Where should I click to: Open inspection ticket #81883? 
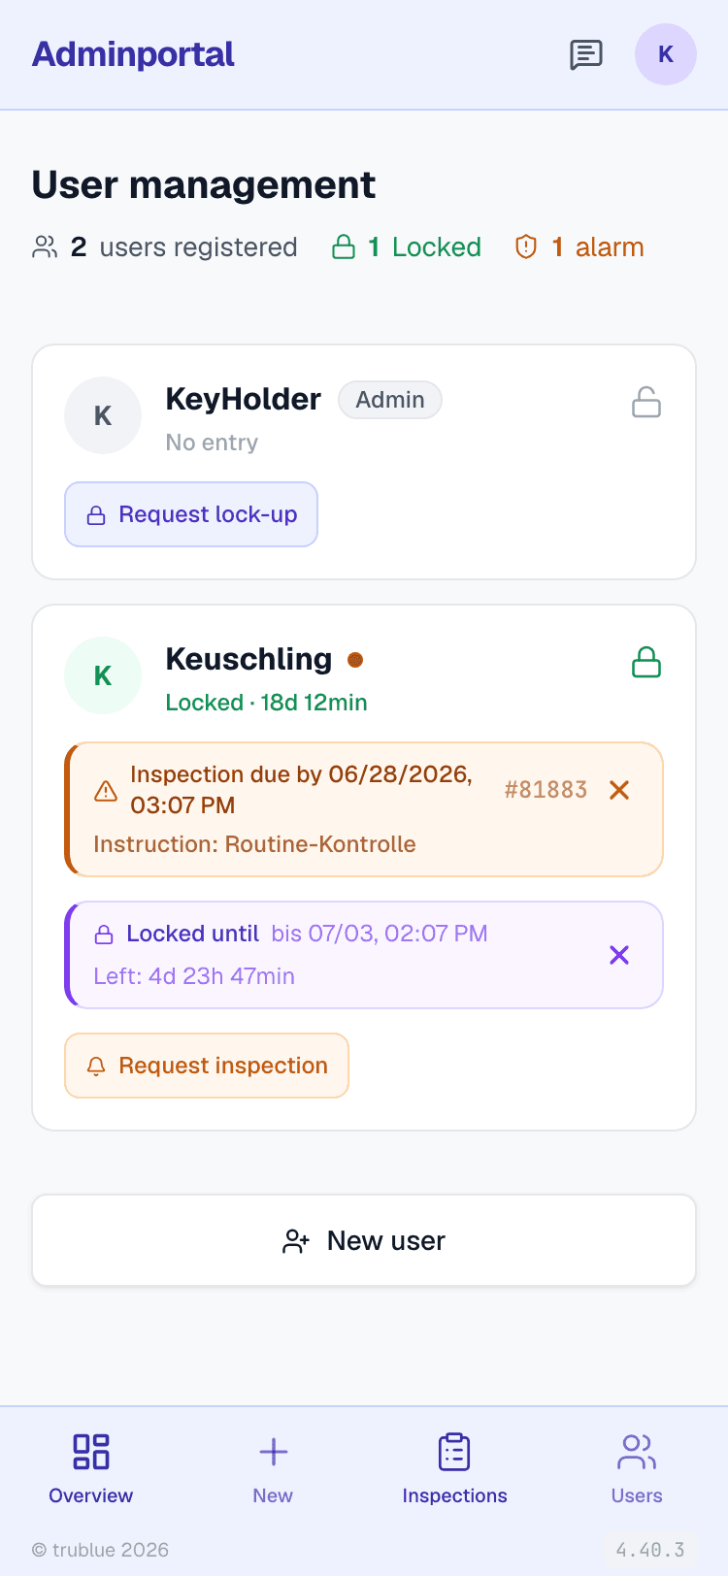(x=546, y=790)
